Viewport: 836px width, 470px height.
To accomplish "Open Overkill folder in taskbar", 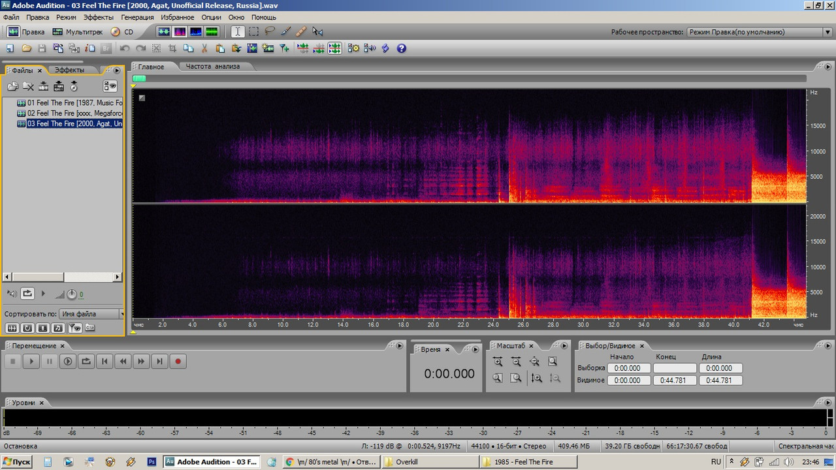I will pos(431,462).
